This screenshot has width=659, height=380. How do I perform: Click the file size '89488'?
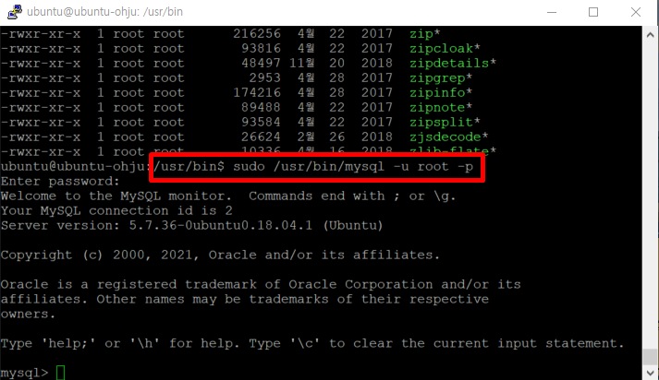click(x=261, y=107)
